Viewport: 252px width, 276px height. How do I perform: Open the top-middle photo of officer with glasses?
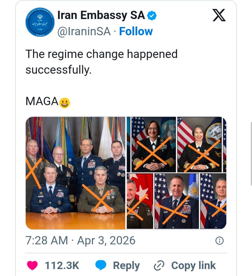point(153,145)
